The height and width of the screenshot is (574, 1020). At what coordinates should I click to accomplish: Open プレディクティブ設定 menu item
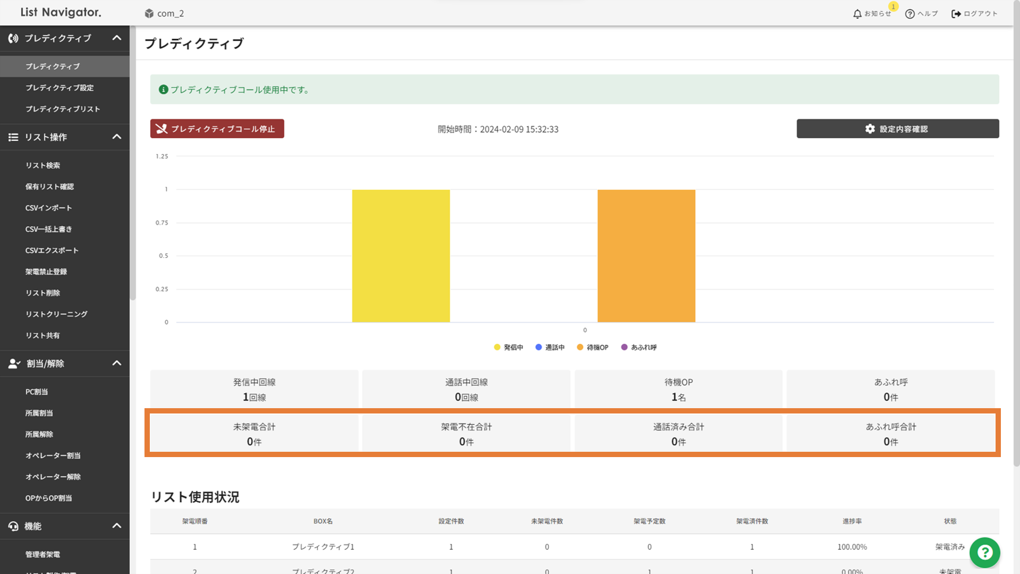59,88
